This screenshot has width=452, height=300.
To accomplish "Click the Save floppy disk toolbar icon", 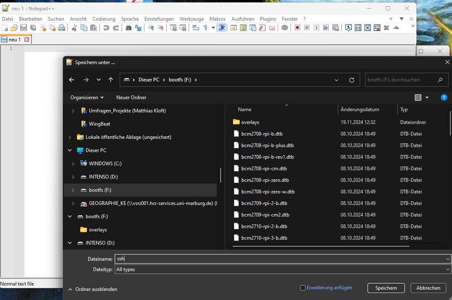I will tap(24, 28).
